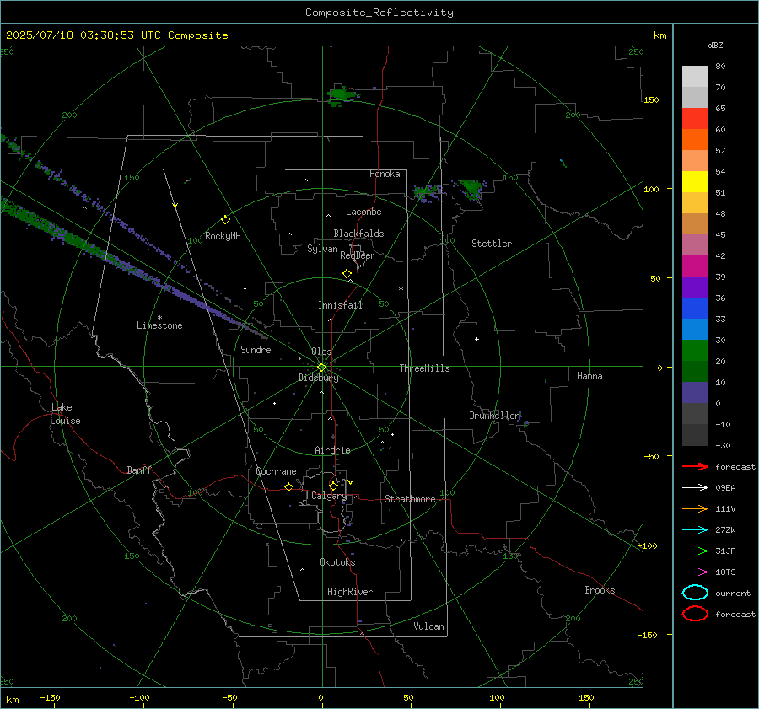Select the purple swatch in dBZ legend
Viewport: 759px width, 709px height.
point(695,287)
